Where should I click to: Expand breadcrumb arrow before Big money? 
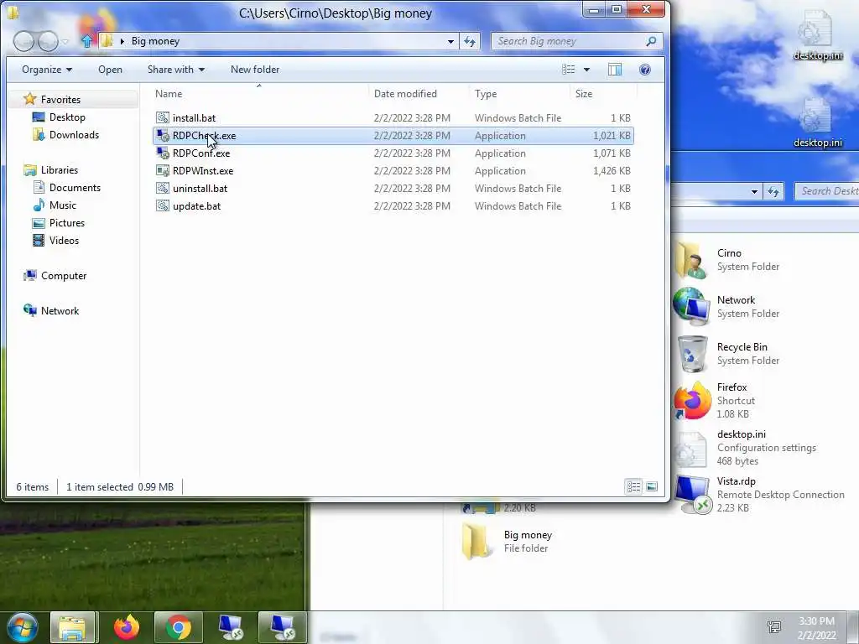click(122, 41)
